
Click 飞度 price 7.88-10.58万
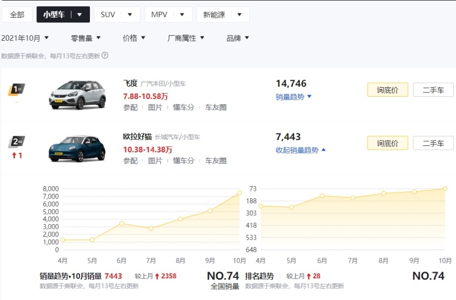(x=146, y=96)
